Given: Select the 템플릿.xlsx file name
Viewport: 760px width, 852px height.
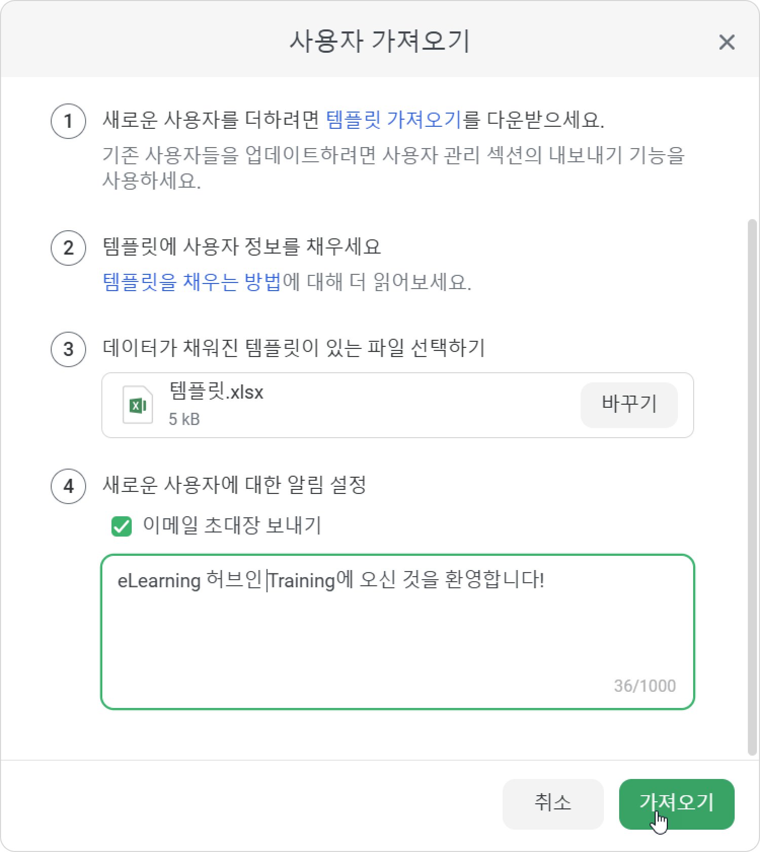Looking at the screenshot, I should pyautogui.click(x=217, y=392).
